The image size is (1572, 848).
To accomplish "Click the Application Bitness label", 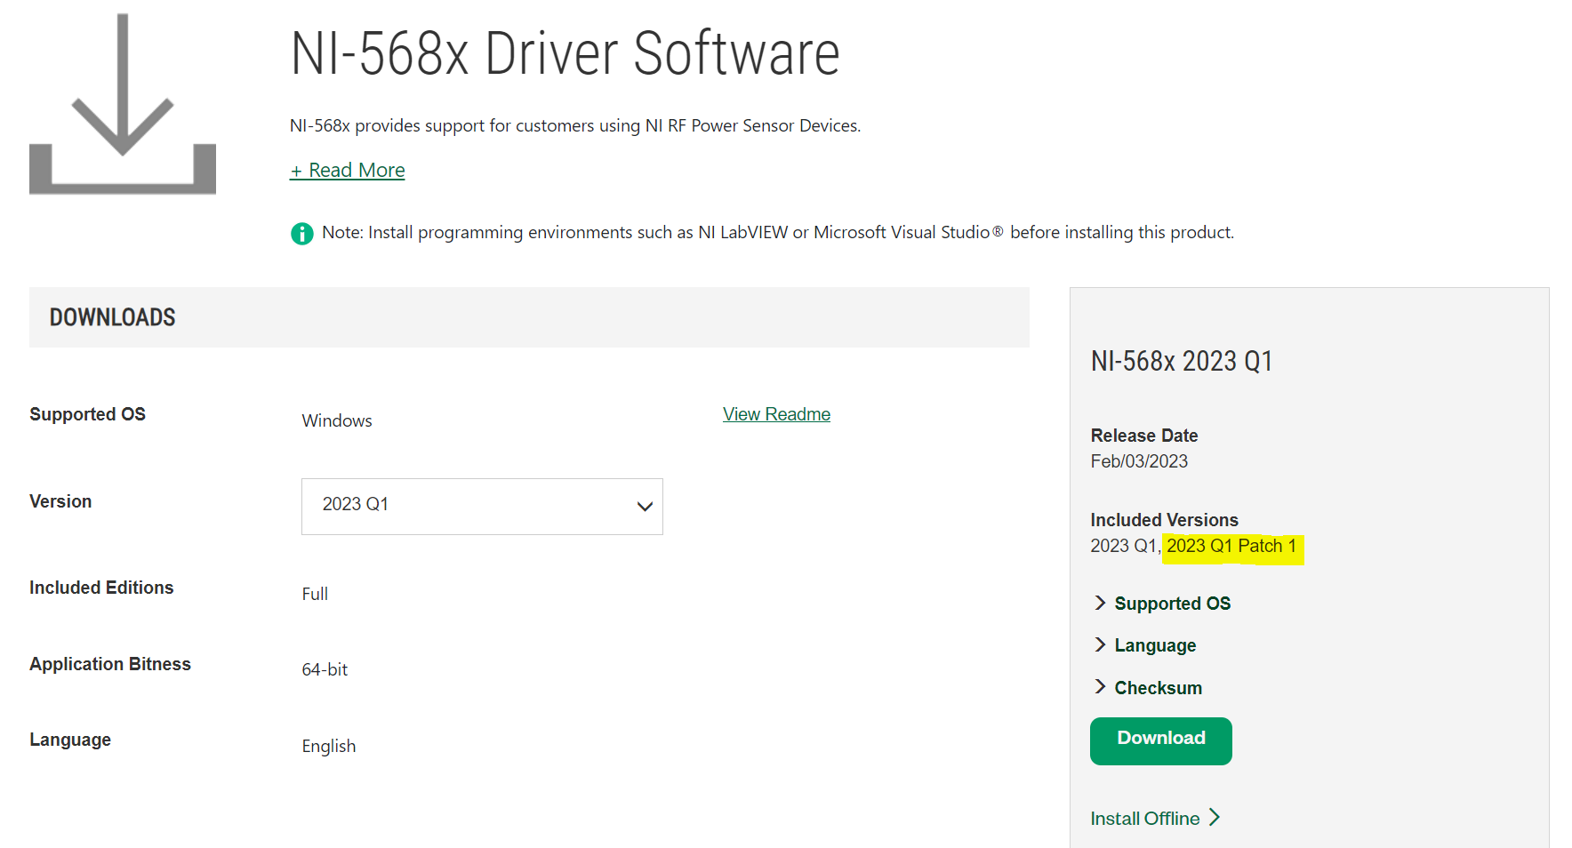I will coord(110,664).
